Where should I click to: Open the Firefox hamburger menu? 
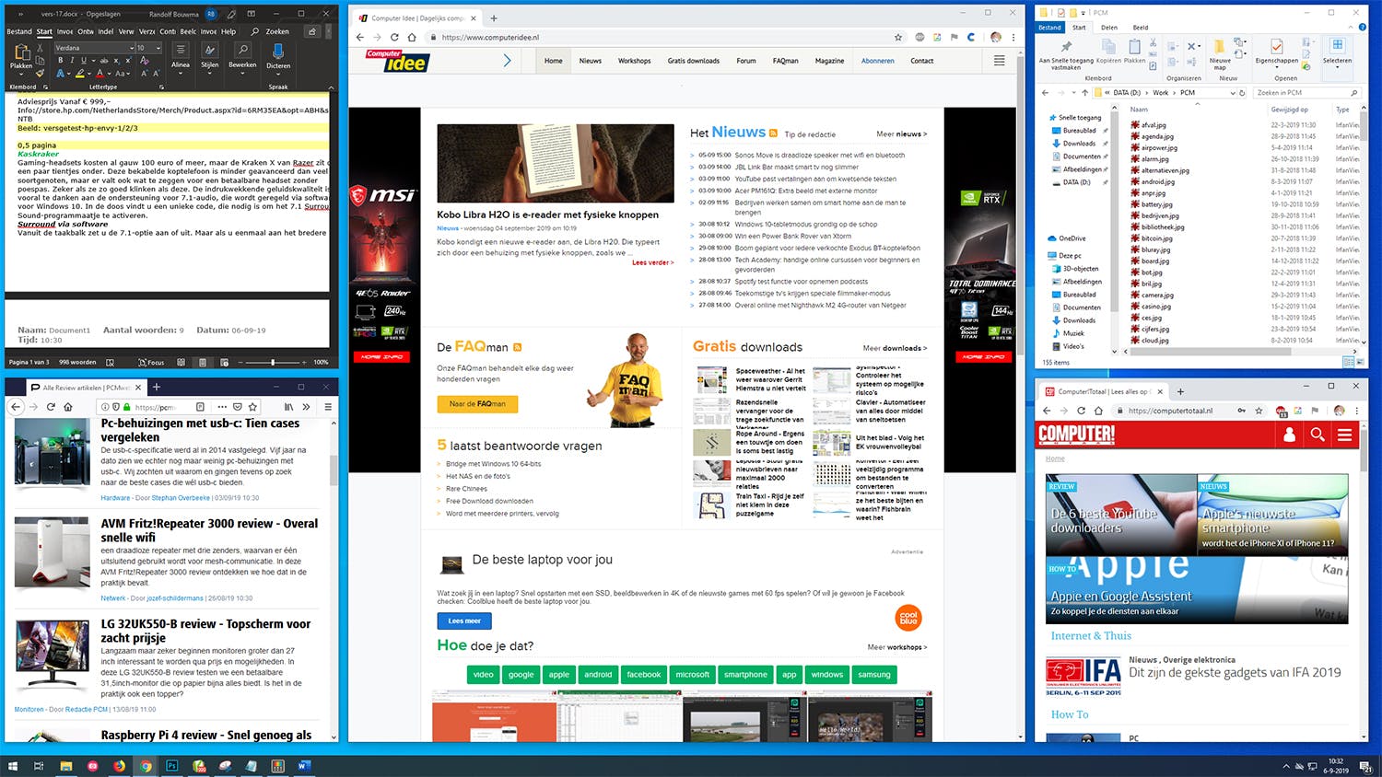coord(327,406)
